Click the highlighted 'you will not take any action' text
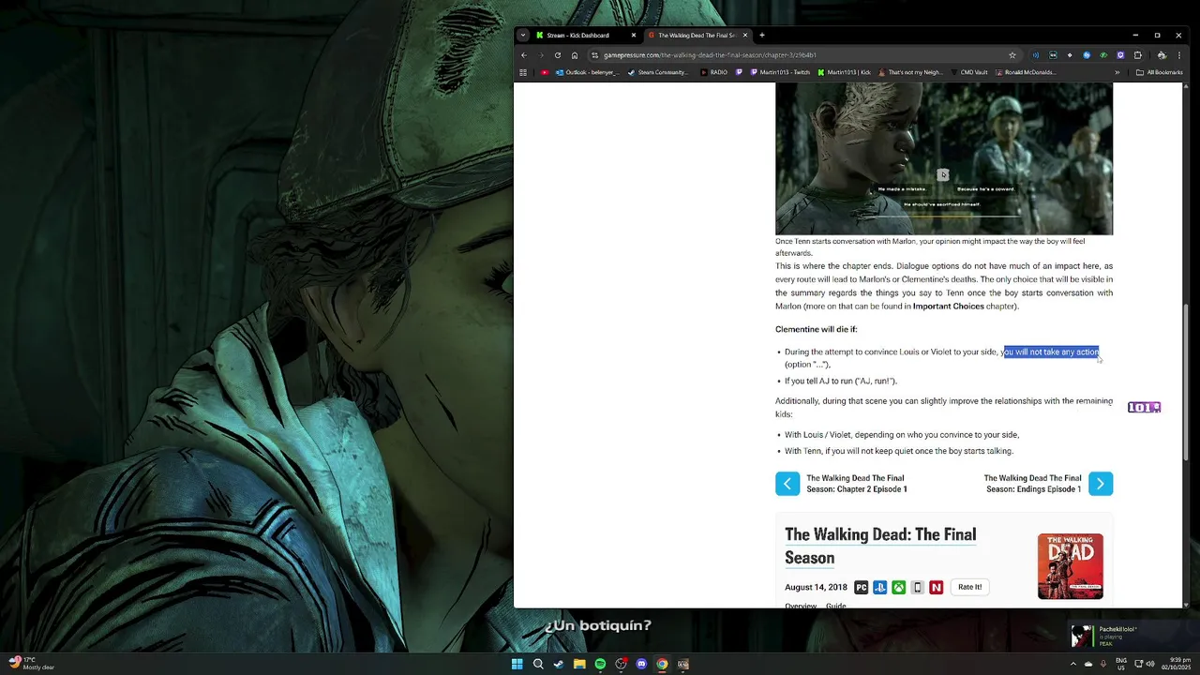 1051,352
